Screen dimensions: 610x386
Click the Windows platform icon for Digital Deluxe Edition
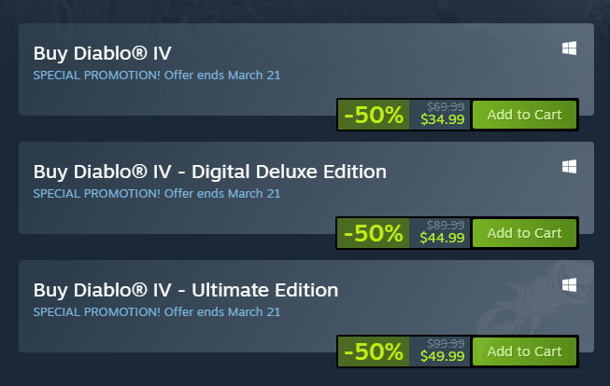click(569, 167)
